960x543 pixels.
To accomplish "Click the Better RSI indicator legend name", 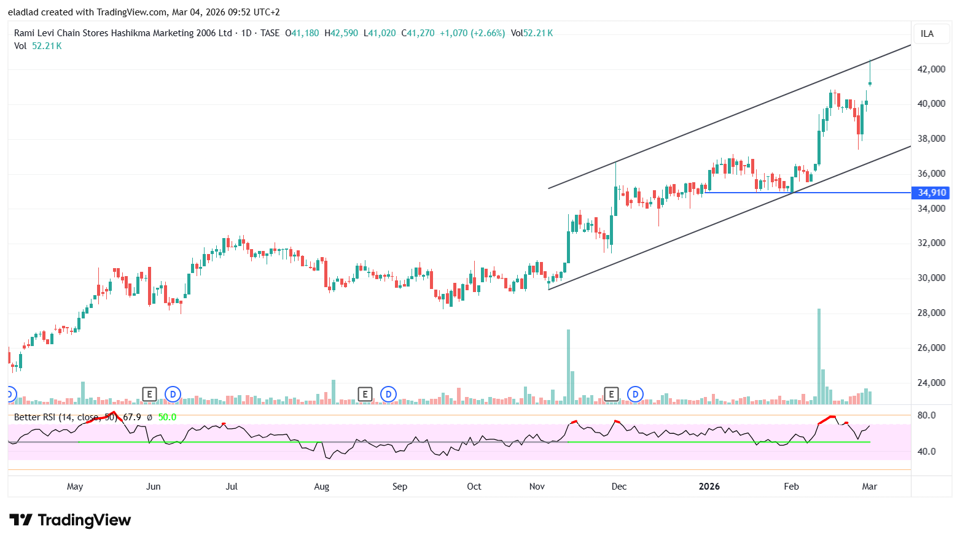I will [x=65, y=417].
